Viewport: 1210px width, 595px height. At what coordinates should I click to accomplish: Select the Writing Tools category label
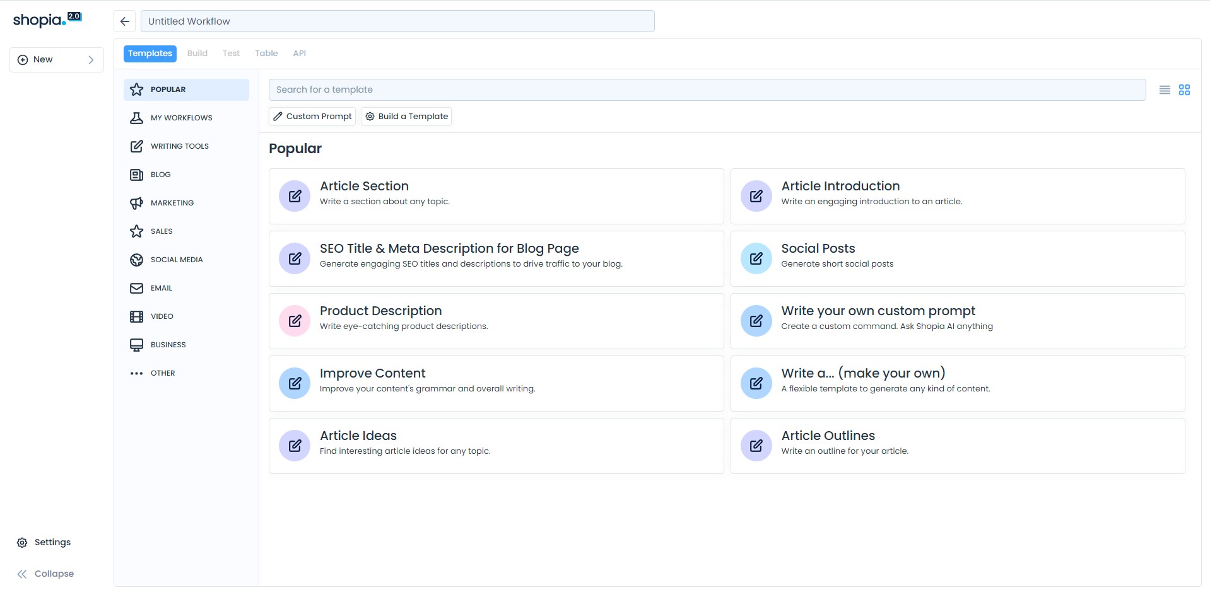tap(180, 146)
